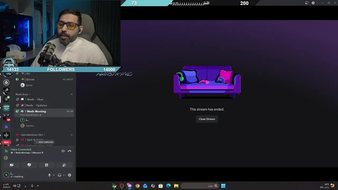The width and height of the screenshot is (338, 190).
Task: Click the server icon with green speaker badge
Action: (x=6, y=99)
